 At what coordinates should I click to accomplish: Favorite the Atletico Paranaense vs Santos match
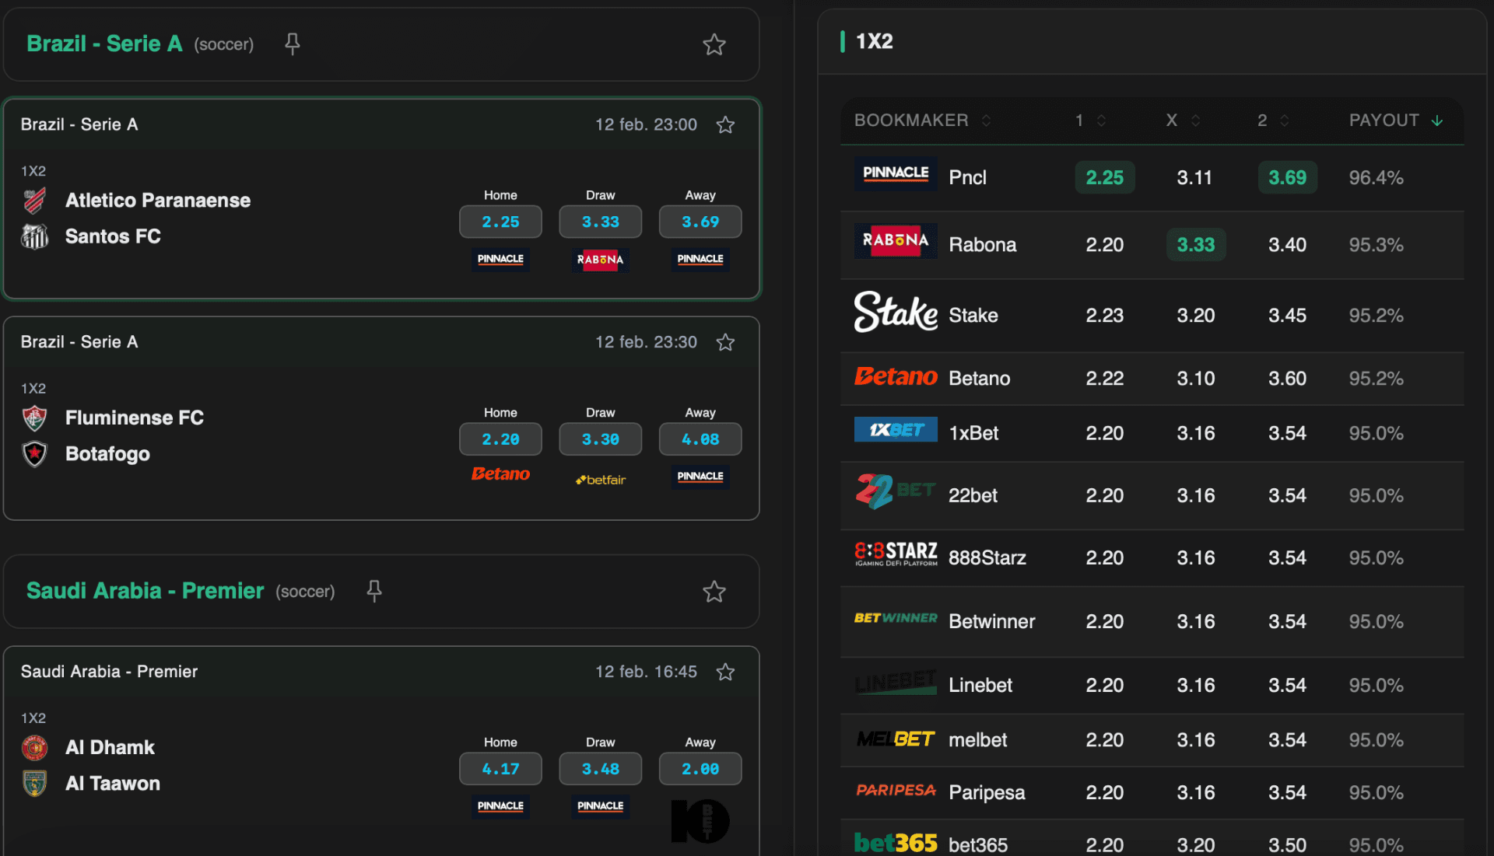point(725,124)
